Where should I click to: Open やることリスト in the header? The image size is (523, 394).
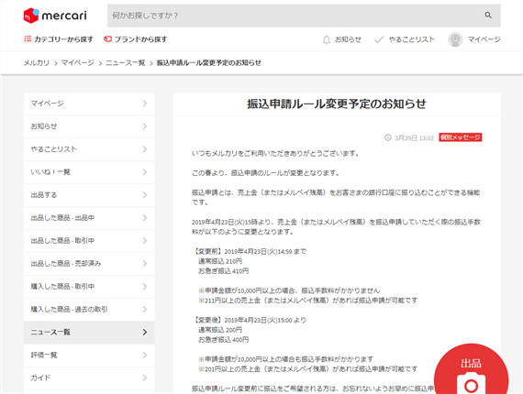[411, 39]
